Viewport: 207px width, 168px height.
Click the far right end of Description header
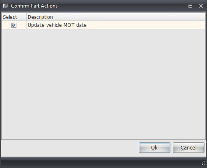tap(202, 17)
